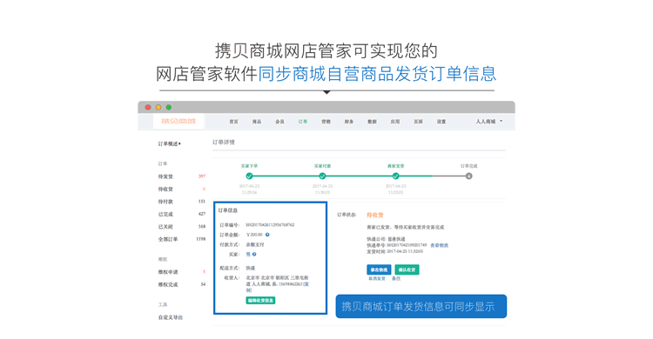Click the 携贝商城 logo
This screenshot has height=339, width=653.
178,121
